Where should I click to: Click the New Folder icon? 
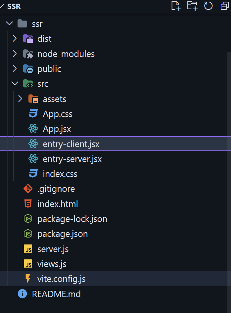click(x=192, y=6)
